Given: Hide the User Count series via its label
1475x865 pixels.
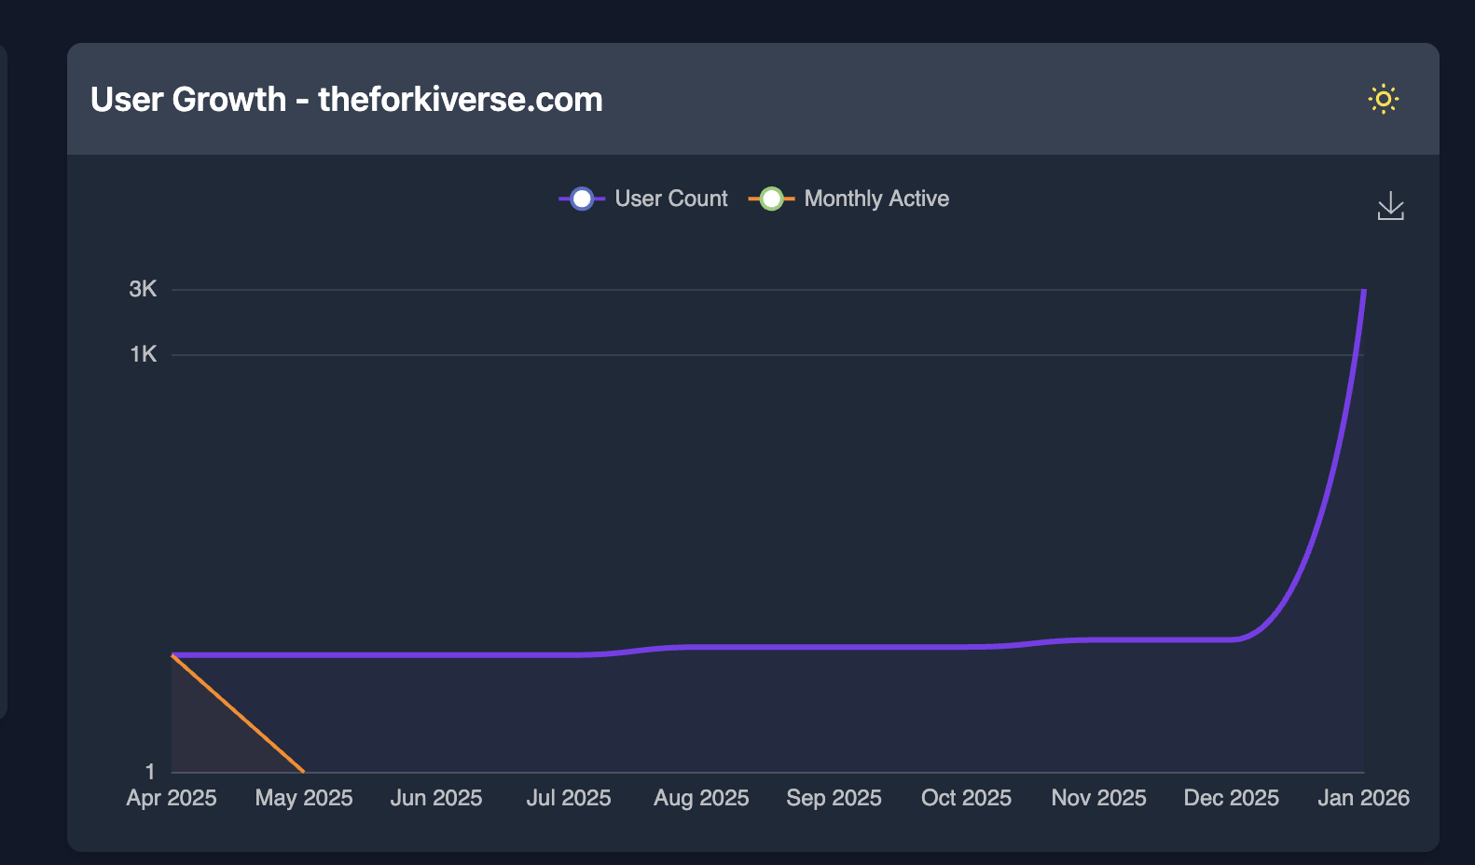Looking at the screenshot, I should pyautogui.click(x=670, y=199).
